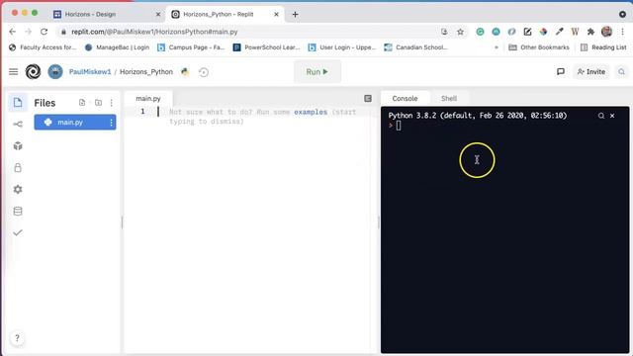Open the Settings gear sidebar icon
This screenshot has height=356, width=633.
click(x=18, y=189)
